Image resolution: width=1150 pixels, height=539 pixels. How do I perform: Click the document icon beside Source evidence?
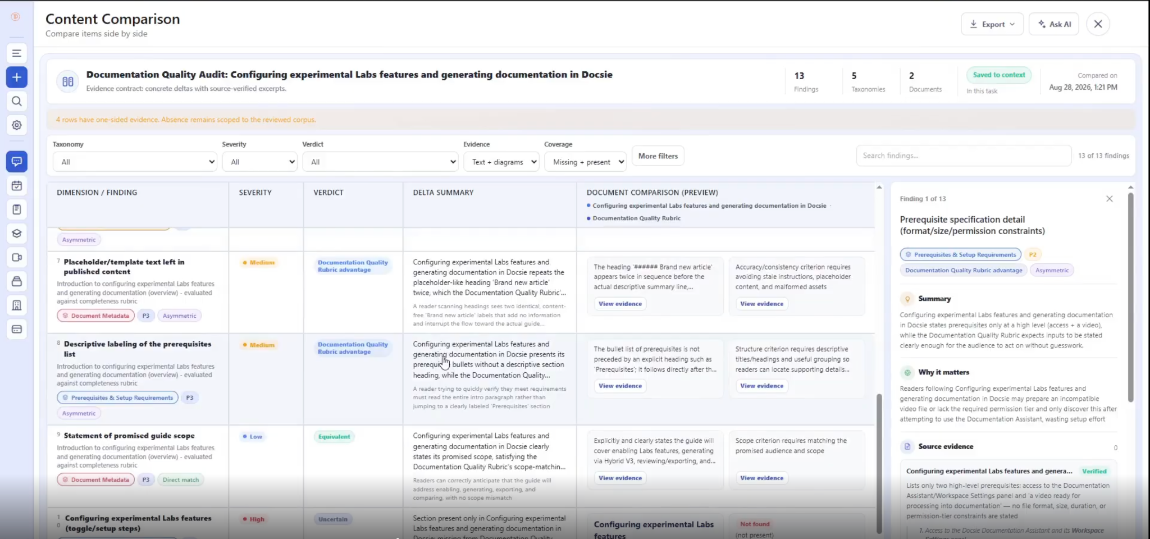tap(907, 446)
